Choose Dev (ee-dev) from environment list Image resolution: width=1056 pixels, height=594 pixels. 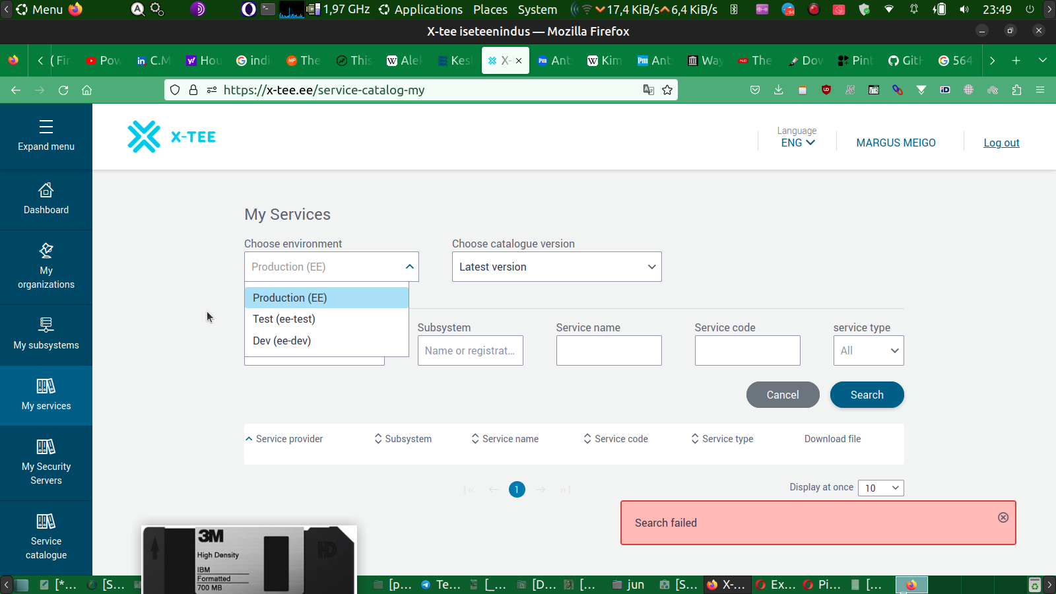pyautogui.click(x=282, y=341)
